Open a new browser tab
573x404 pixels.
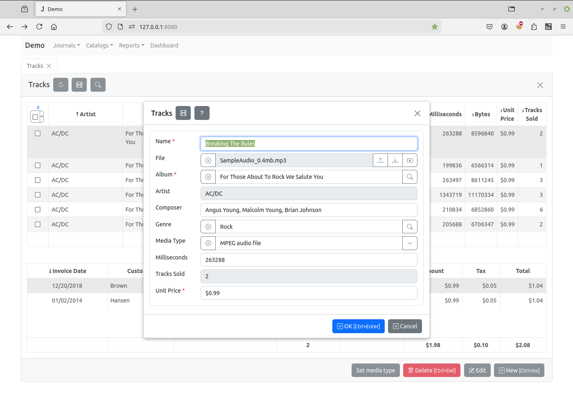[135, 9]
